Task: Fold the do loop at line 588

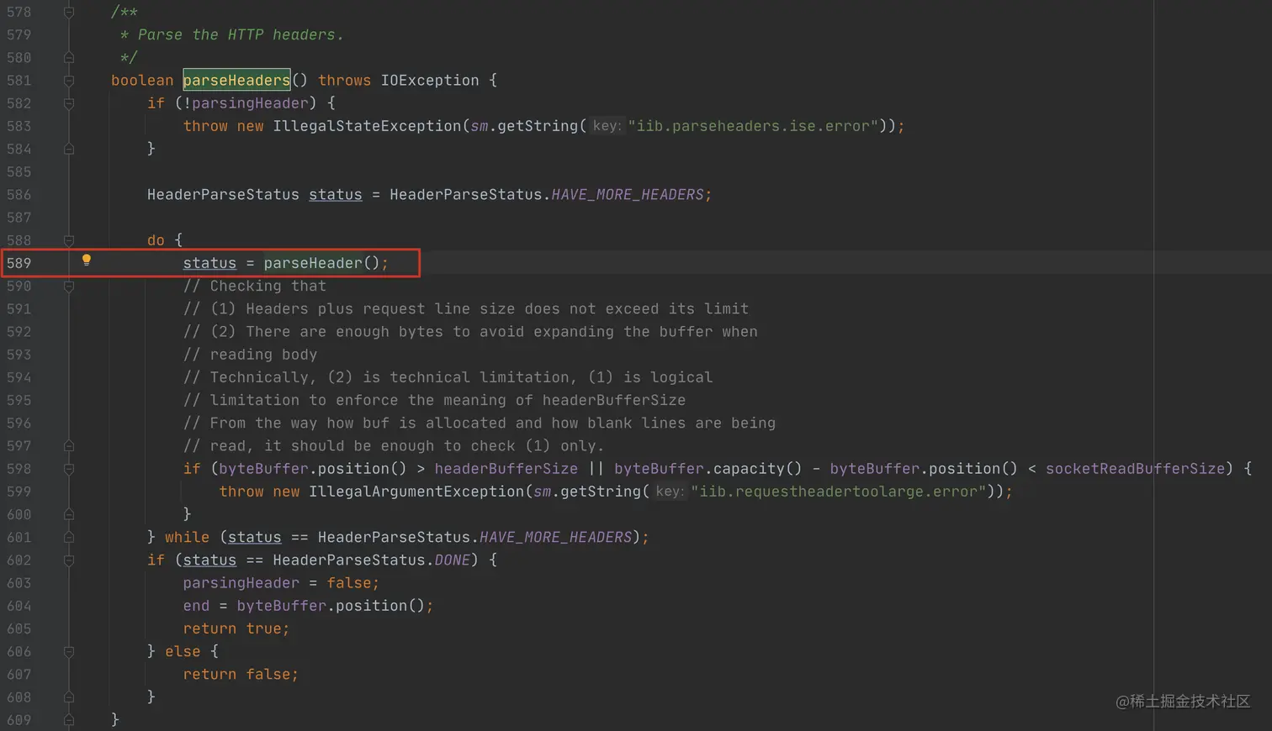Action: (x=69, y=240)
